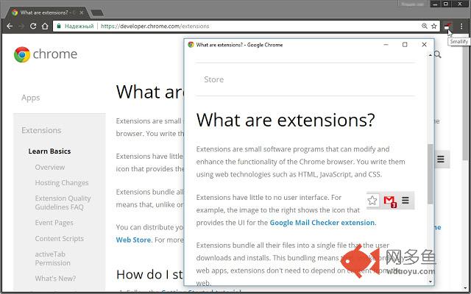Reload the page using the refresh icon

[x=33, y=26]
